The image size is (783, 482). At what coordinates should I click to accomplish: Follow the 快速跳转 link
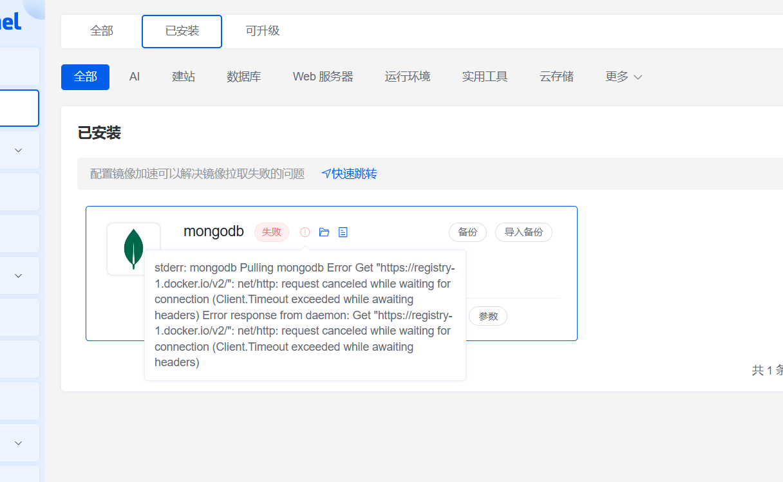pyautogui.click(x=349, y=174)
